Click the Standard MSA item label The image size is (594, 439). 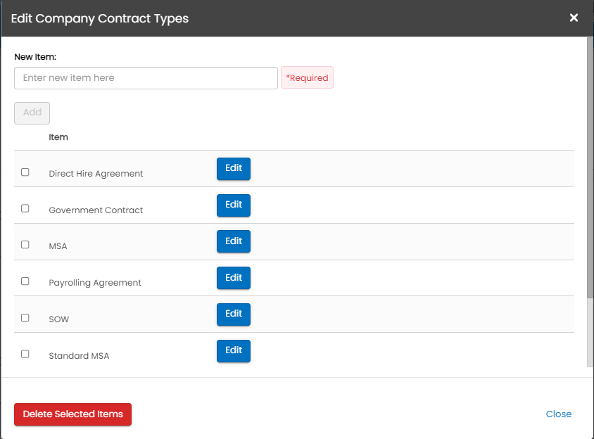(79, 356)
